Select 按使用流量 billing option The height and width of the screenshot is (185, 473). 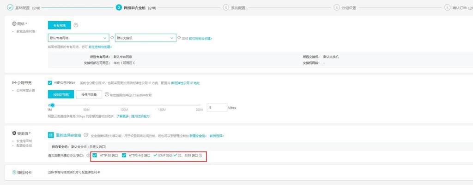pyautogui.click(x=89, y=95)
